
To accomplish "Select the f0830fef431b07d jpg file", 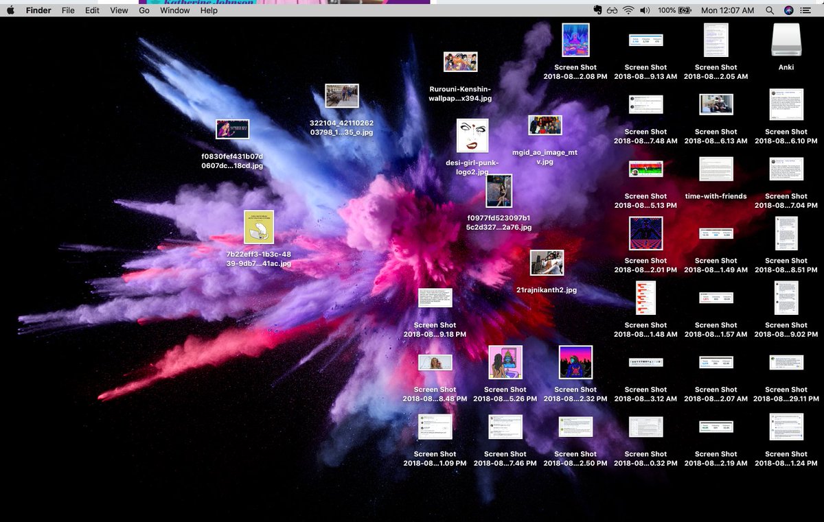I will pos(232,129).
